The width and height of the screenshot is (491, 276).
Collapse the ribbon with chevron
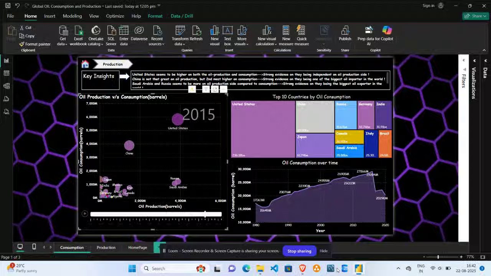tap(484, 50)
